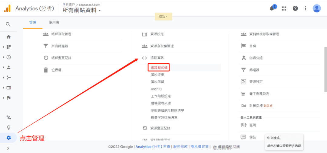Expand the sidebar with bottom chevron
Image resolution: width=327 pixels, height=153 pixels.
(x=8, y=148)
